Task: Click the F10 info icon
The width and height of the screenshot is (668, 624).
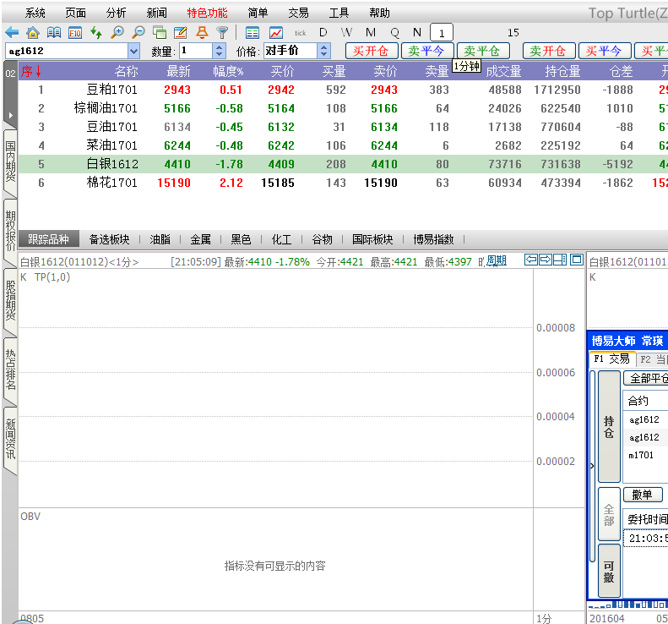Action: point(75,32)
